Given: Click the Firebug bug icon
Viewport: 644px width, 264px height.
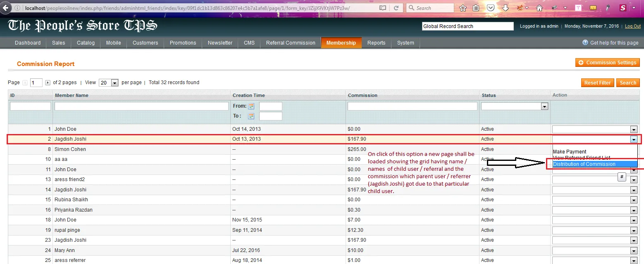Looking at the screenshot, I should click(554, 8).
